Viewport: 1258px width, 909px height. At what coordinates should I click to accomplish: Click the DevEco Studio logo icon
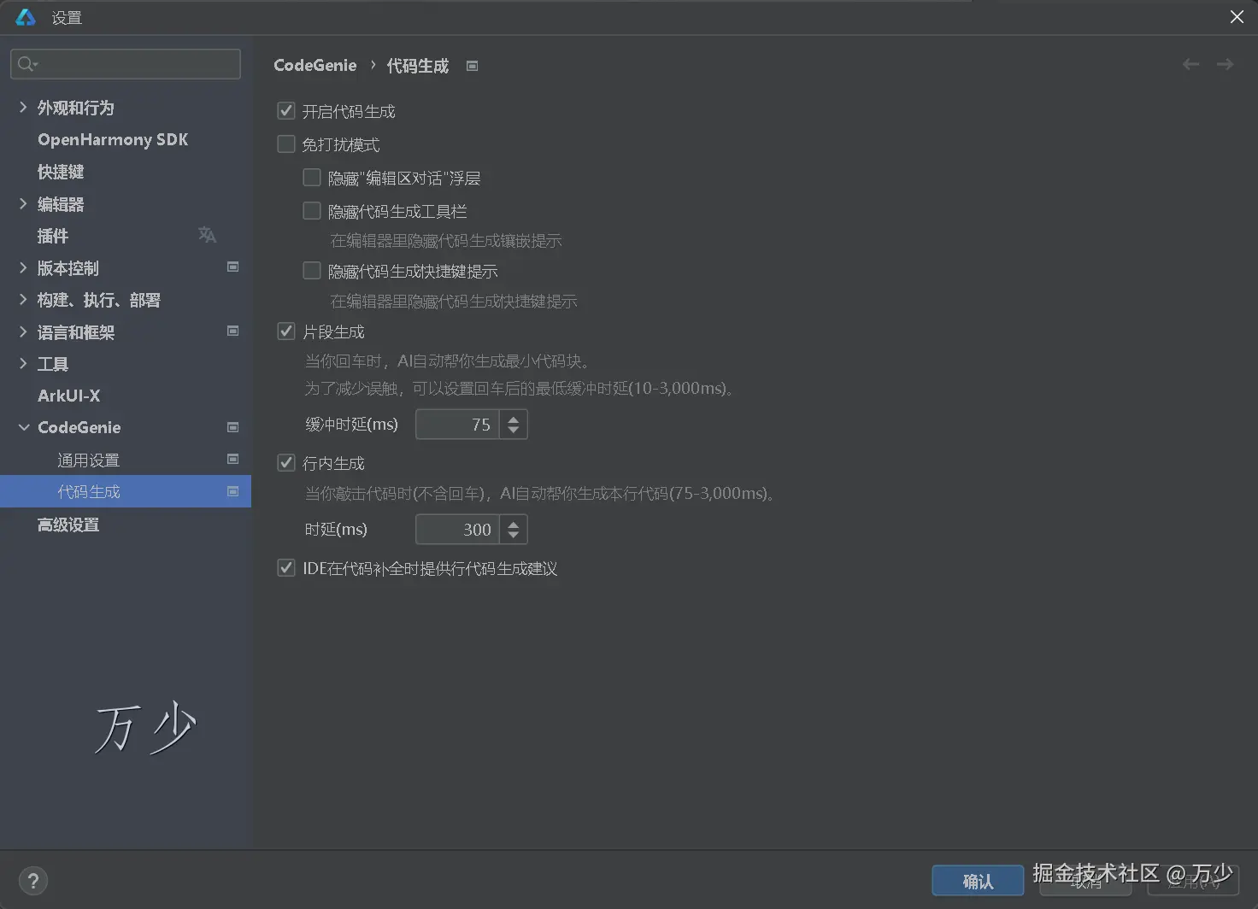click(26, 17)
